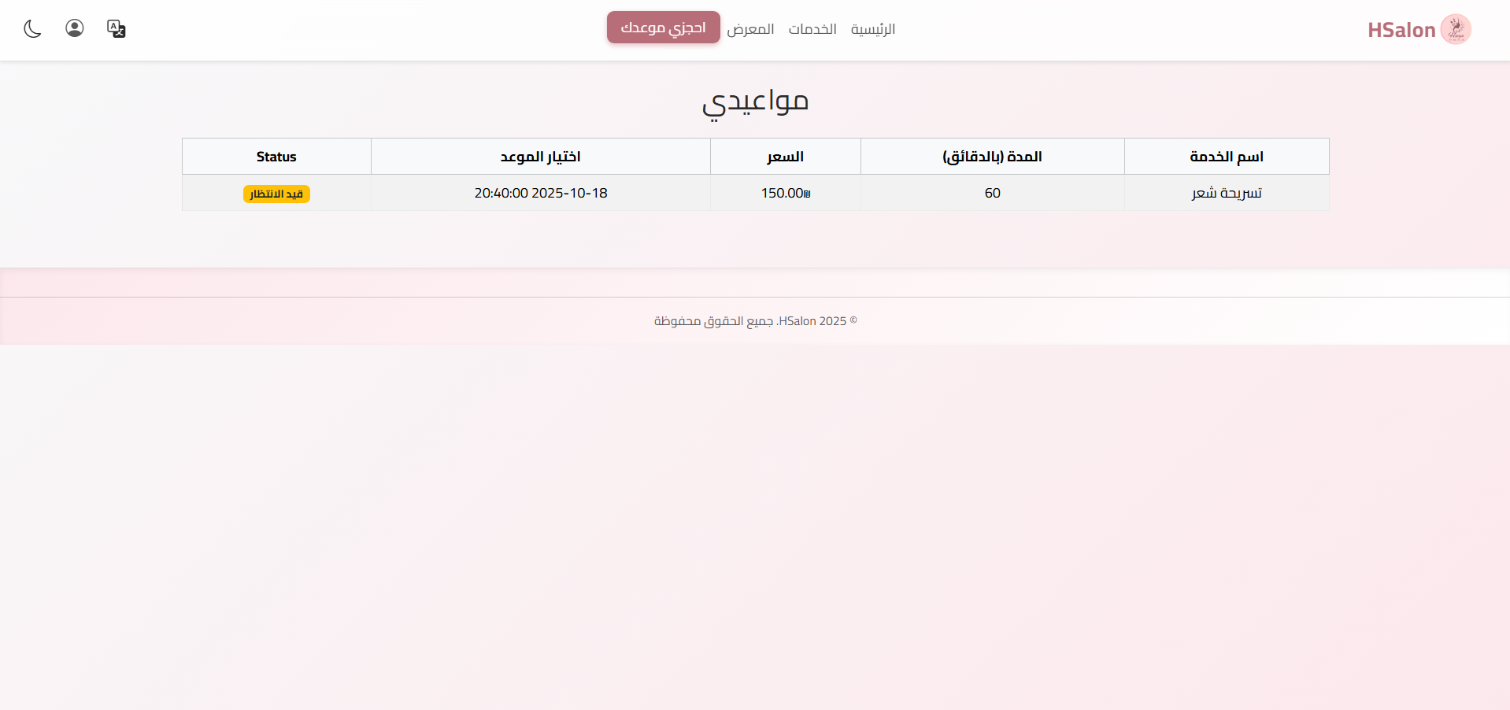Open the الرئيسية menu item
Viewport: 1510px width, 710px height.
(872, 29)
